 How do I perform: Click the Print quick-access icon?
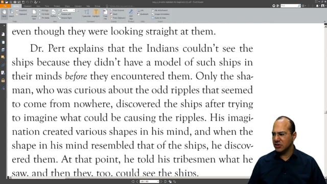15,2
